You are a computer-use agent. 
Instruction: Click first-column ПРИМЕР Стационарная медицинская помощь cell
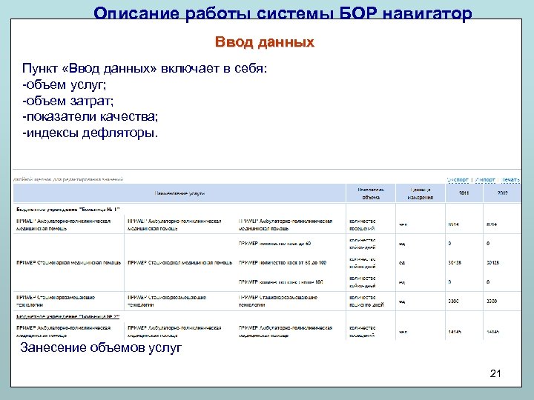68,262
